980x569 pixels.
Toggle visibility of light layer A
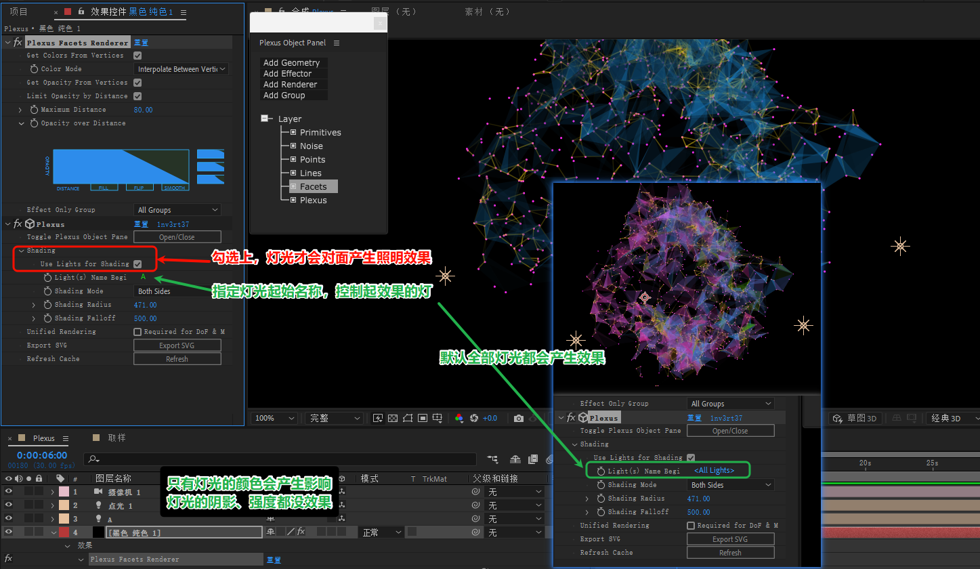tap(8, 519)
